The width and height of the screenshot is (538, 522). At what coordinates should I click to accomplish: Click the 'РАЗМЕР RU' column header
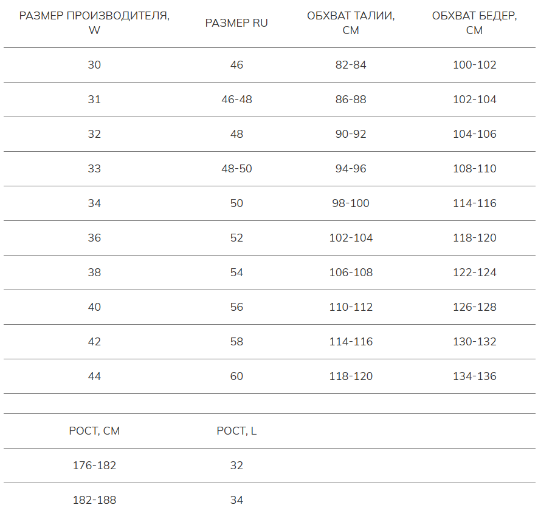coord(236,23)
